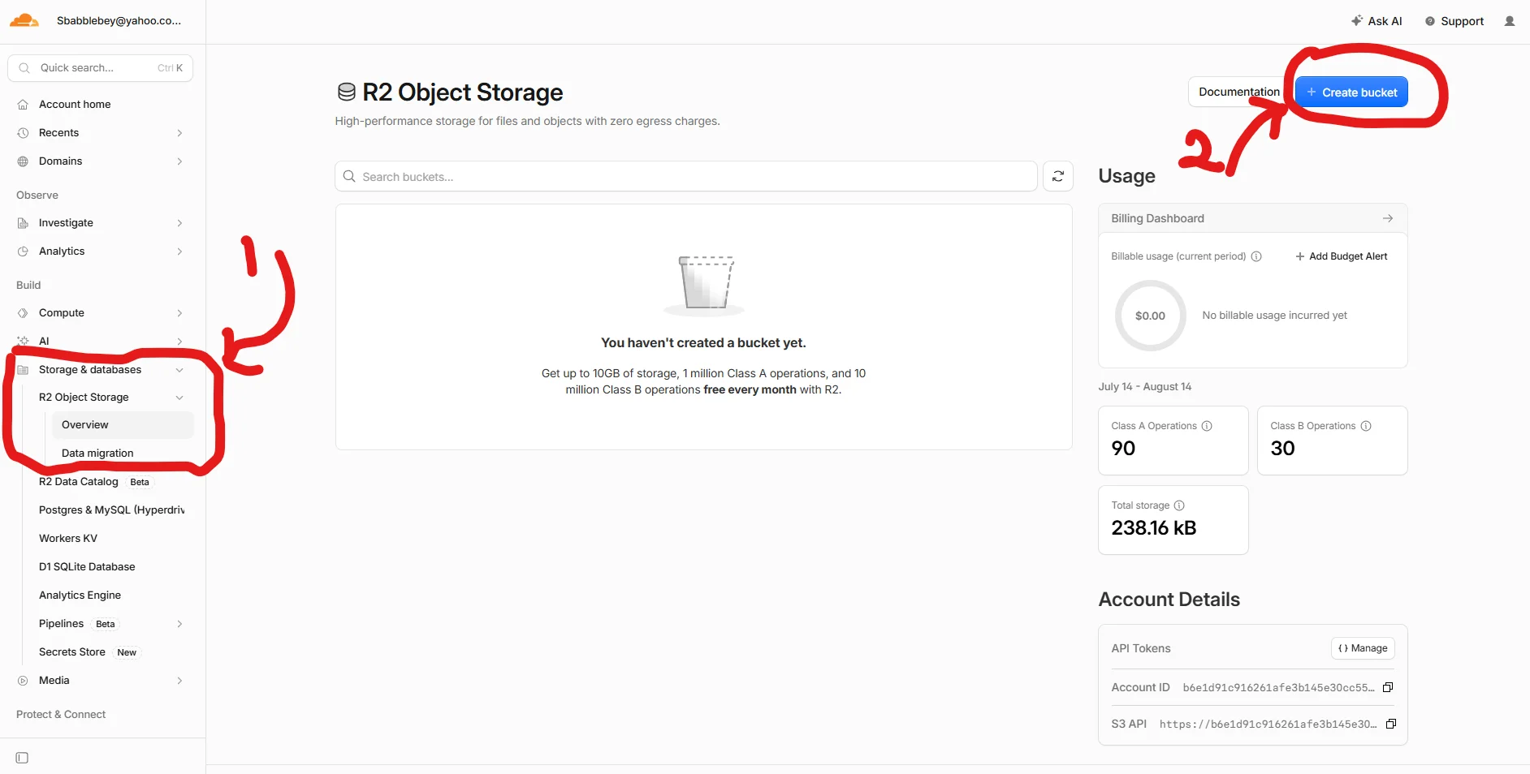
Task: Click the Account ID value text
Action: pos(1278,688)
